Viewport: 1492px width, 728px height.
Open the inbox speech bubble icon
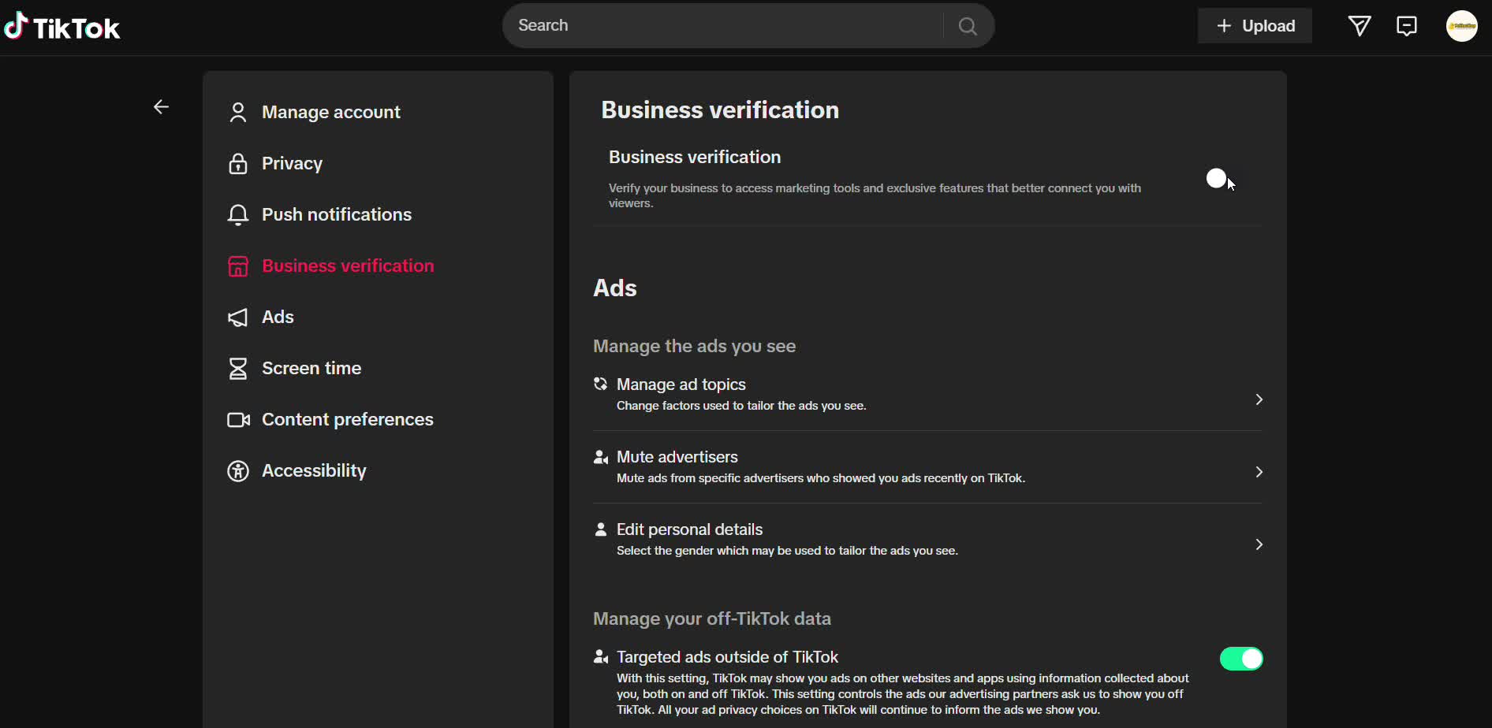[1407, 26]
